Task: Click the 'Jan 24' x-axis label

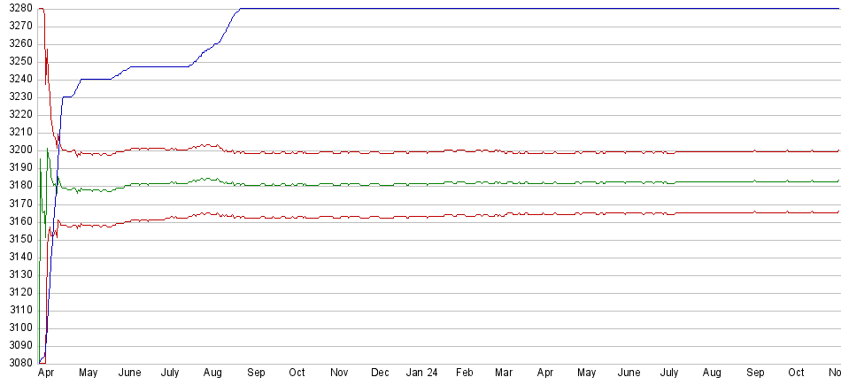Action: pos(420,373)
